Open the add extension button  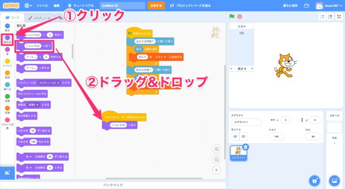point(7,173)
